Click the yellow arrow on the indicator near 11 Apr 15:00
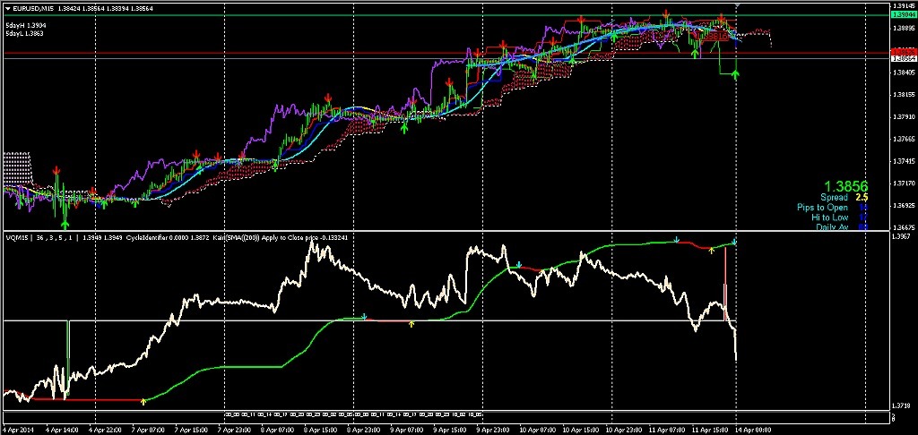This screenshot has height=435, width=918. coord(711,251)
